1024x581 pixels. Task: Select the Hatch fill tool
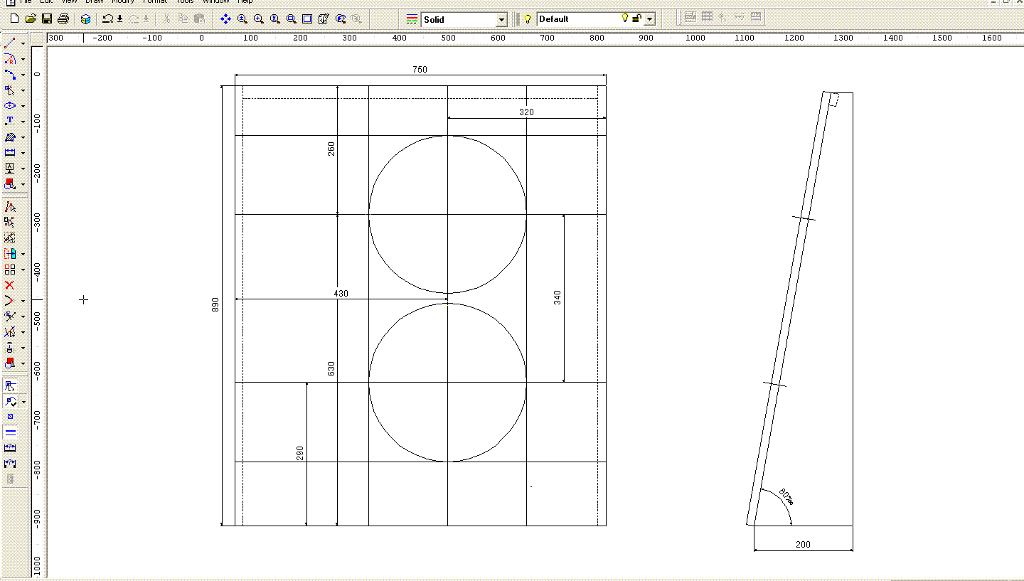tap(10, 137)
